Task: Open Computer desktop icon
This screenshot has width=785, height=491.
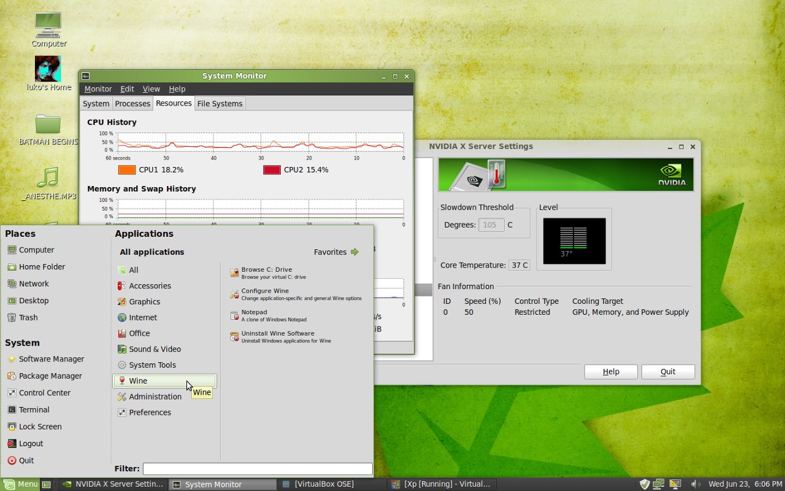Action: (48, 29)
